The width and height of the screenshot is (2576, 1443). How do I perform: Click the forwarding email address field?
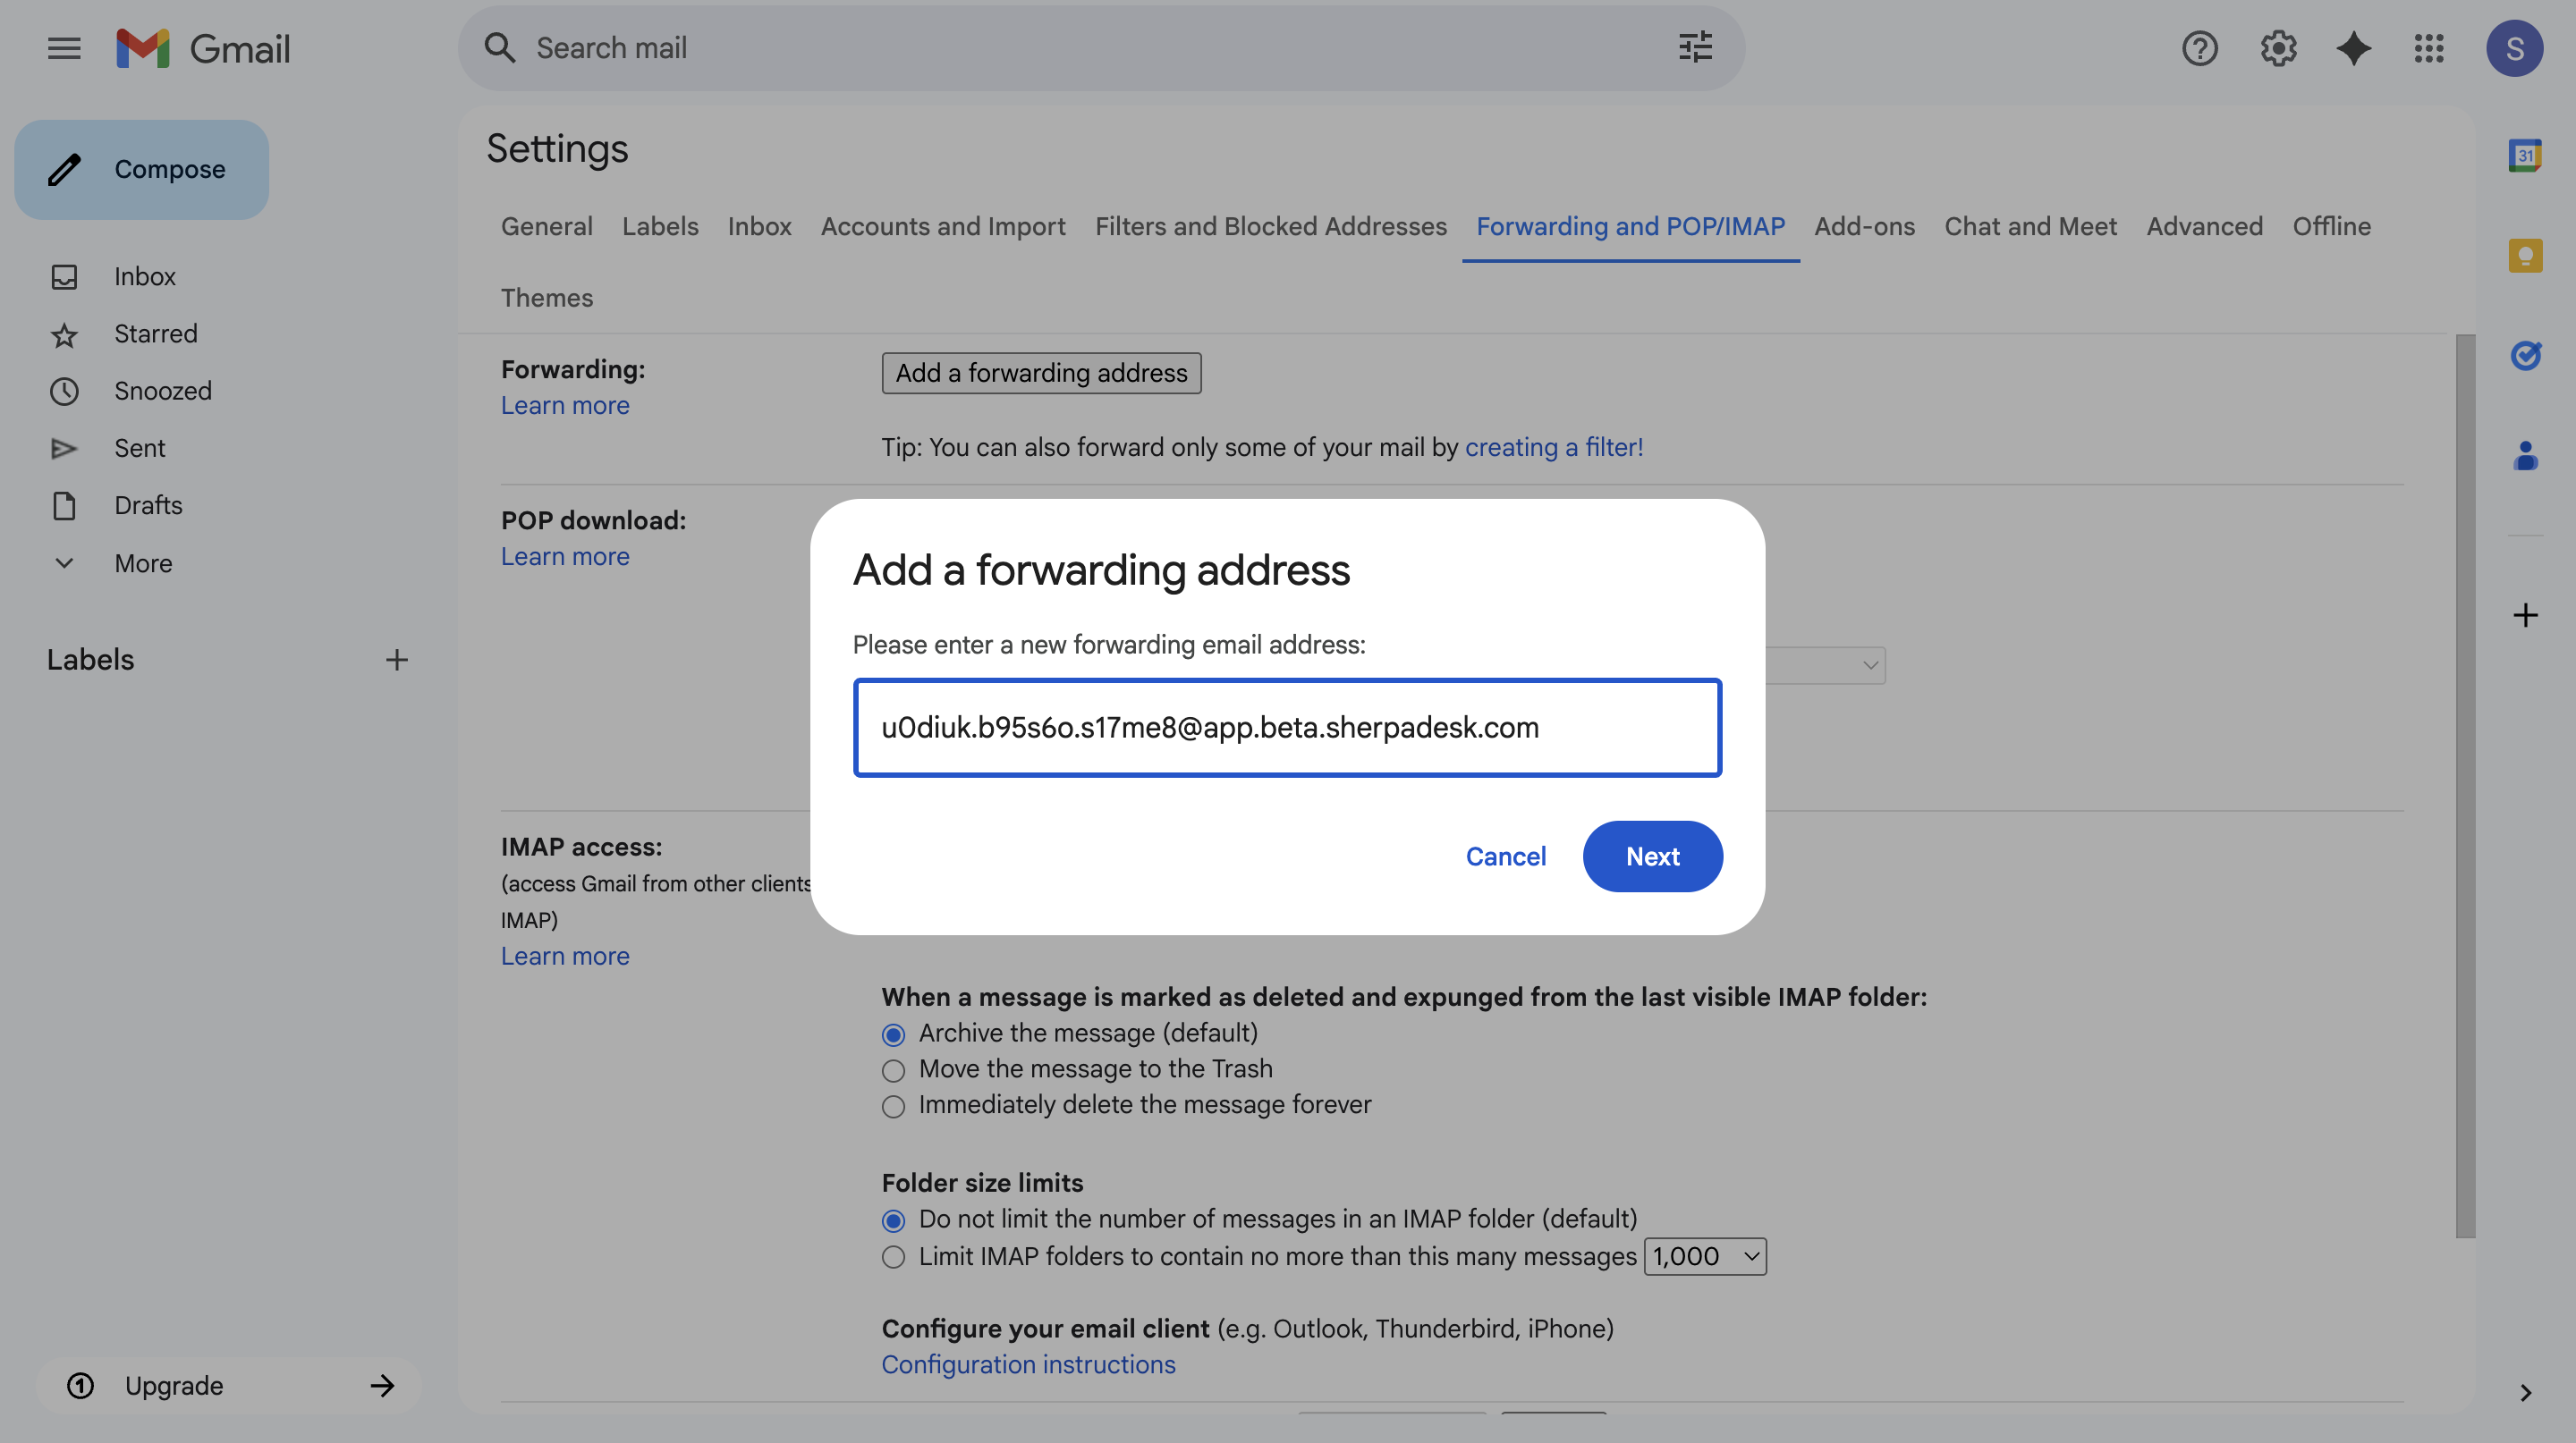(1287, 728)
